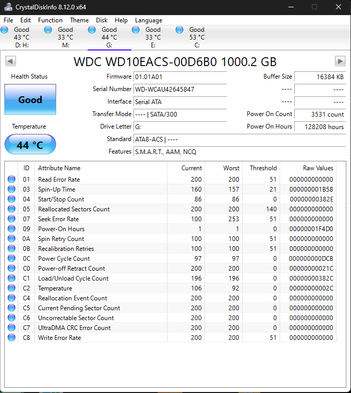Click status orb for Spin-Up Time
The image size is (351, 393).
coord(11,189)
